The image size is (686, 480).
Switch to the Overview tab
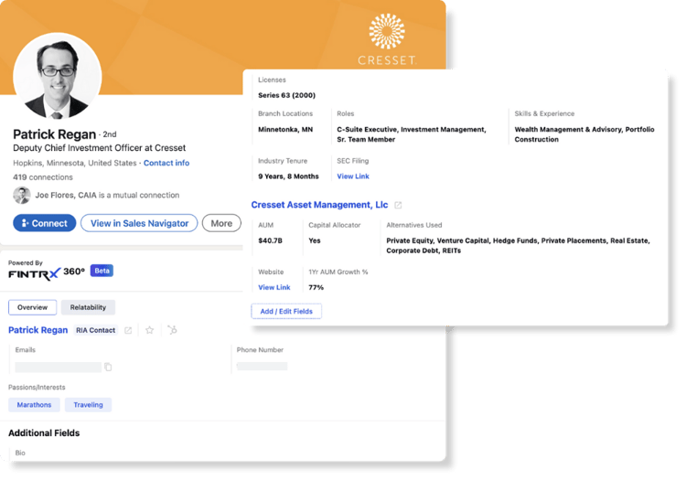[32, 307]
